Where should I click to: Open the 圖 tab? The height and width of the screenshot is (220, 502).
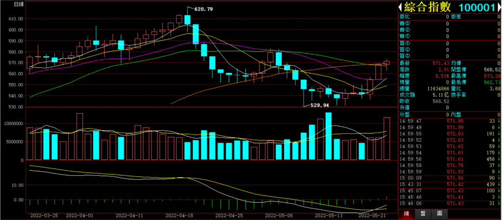[x=440, y=213]
